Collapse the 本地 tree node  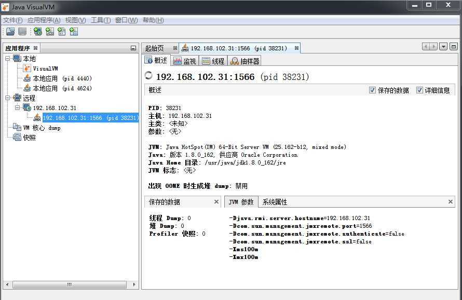pos(8,58)
